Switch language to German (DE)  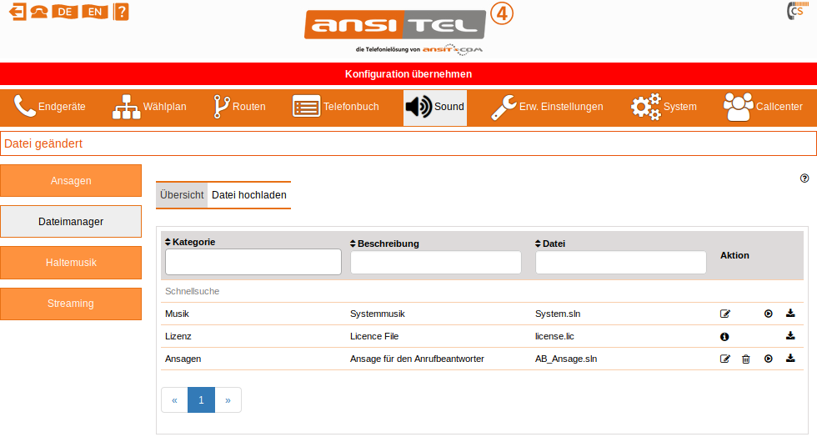(64, 12)
